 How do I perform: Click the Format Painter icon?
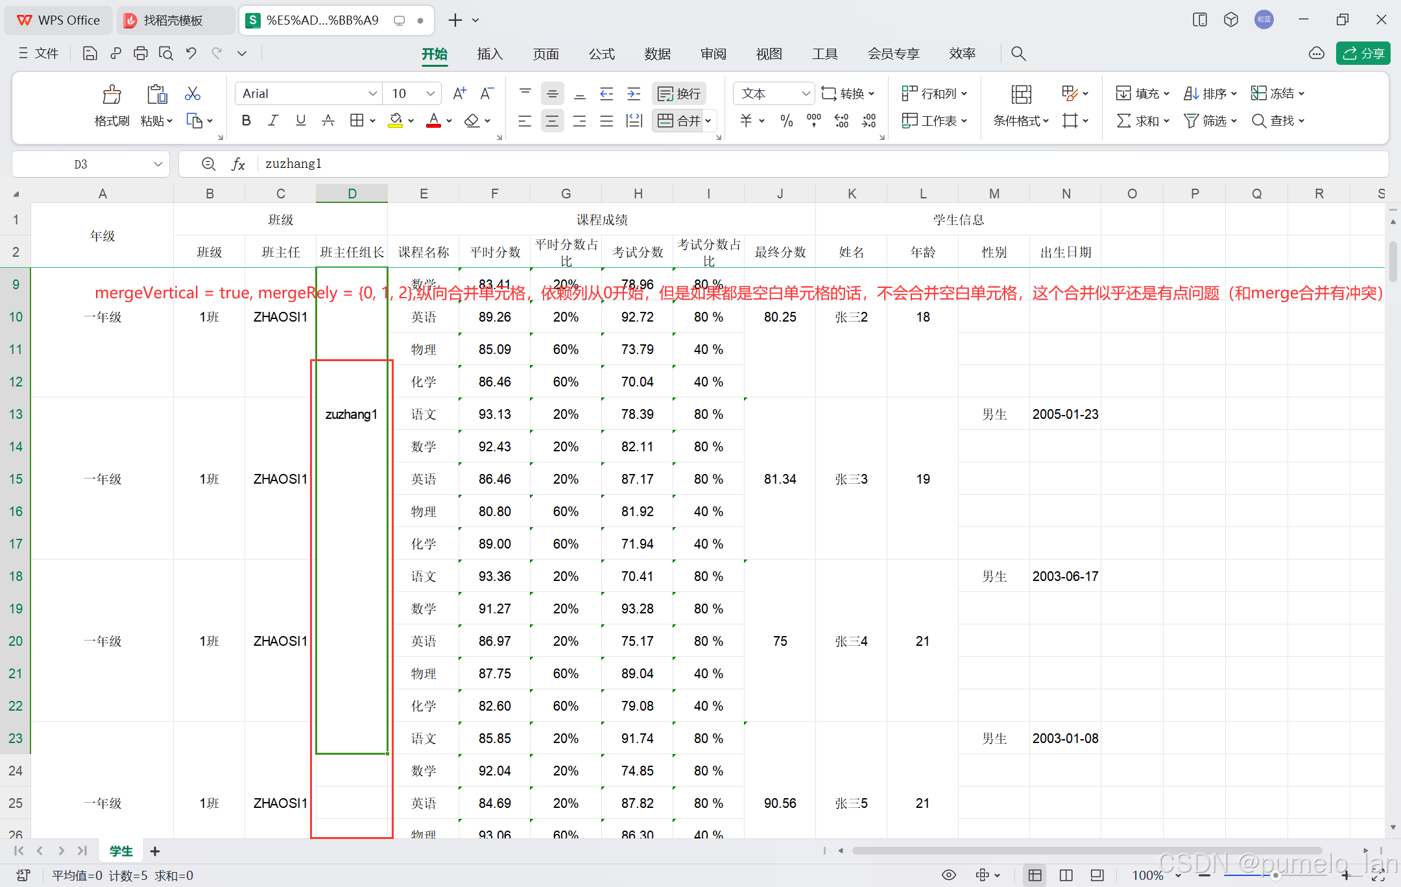(112, 95)
